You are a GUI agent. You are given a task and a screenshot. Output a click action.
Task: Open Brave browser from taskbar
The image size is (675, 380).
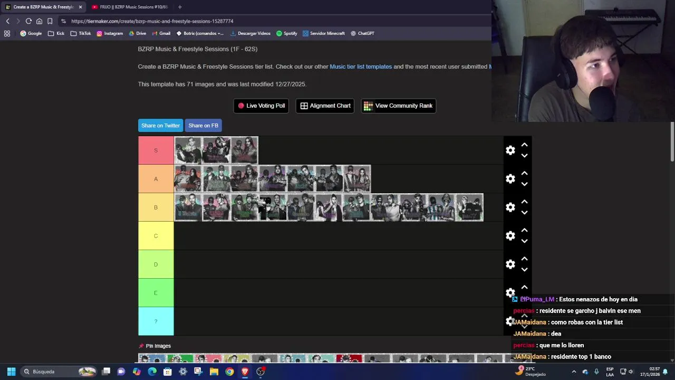tap(245, 372)
